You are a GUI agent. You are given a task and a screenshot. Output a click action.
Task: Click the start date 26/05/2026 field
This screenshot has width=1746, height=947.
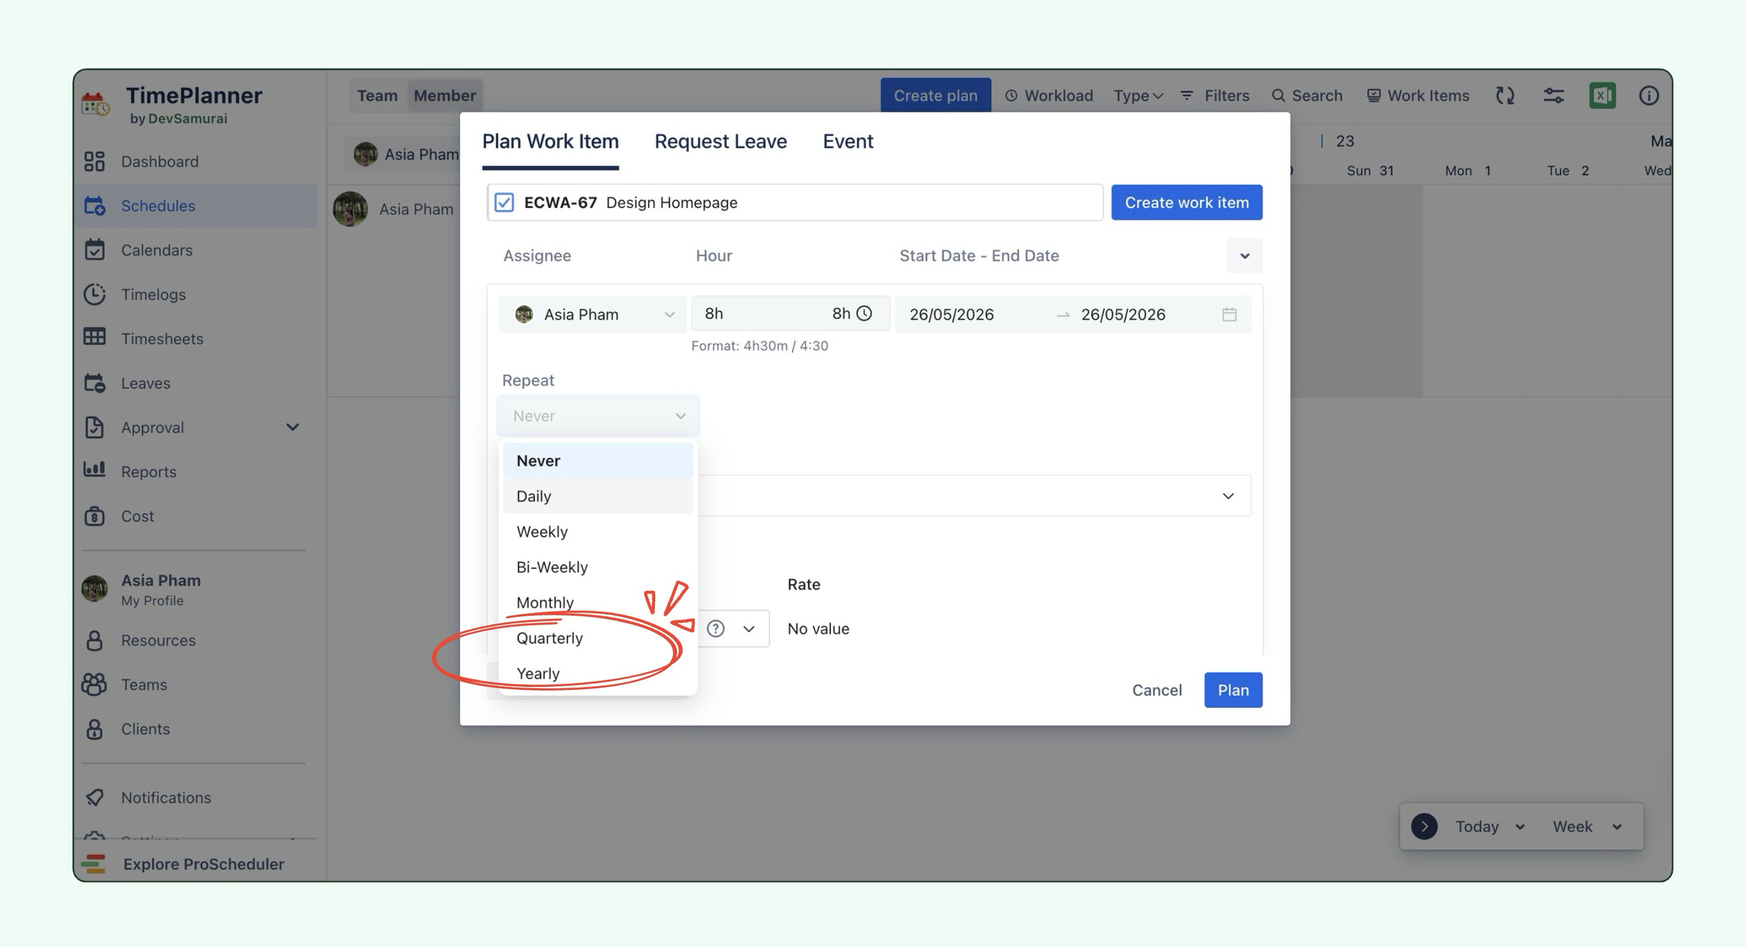click(951, 314)
